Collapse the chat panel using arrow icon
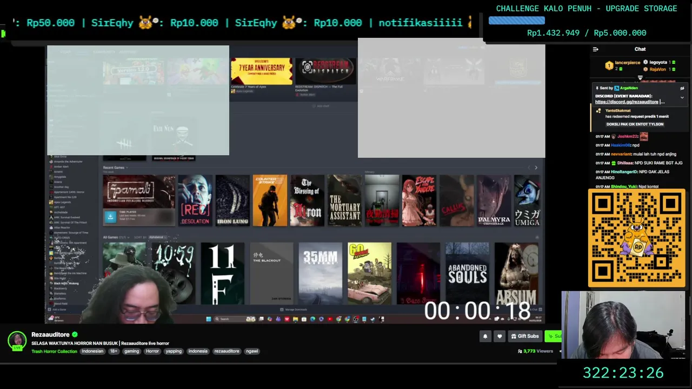Image resolution: width=692 pixels, height=389 pixels. [x=596, y=49]
